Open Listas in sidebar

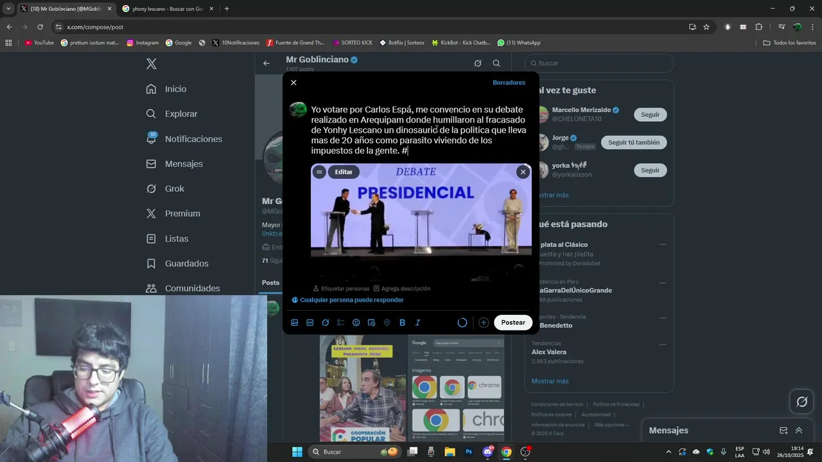point(168,239)
